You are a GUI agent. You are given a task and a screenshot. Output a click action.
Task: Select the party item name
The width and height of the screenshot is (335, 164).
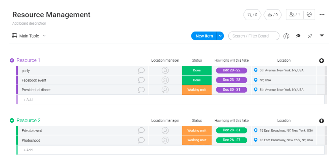pos(26,71)
